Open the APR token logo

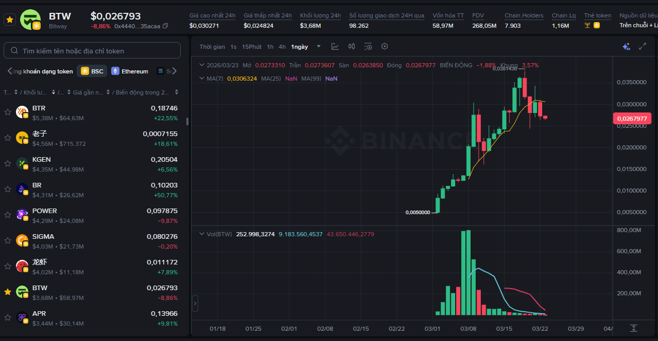[x=22, y=317]
